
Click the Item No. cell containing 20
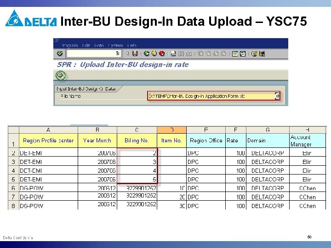click(171, 197)
